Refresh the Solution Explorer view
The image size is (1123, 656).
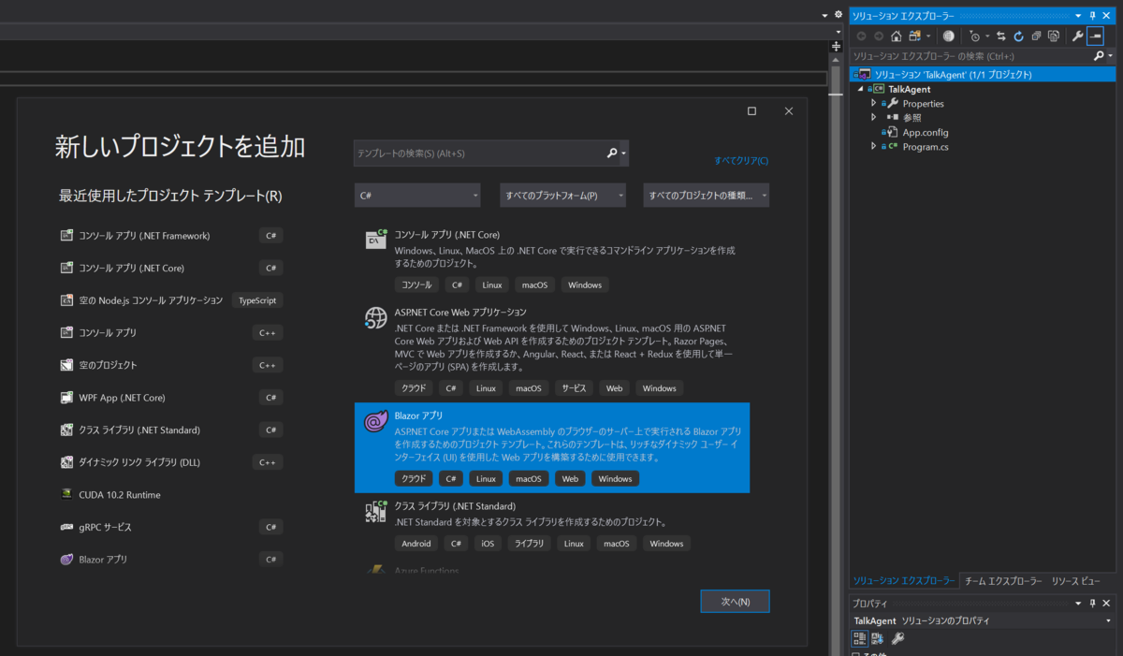click(x=1018, y=36)
